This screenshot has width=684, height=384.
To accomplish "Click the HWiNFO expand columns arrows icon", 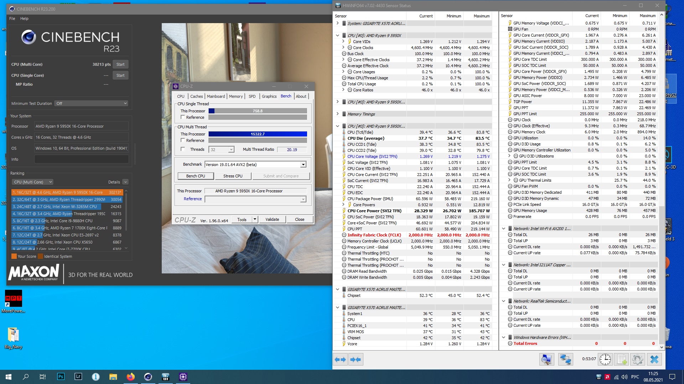I will click(x=340, y=359).
